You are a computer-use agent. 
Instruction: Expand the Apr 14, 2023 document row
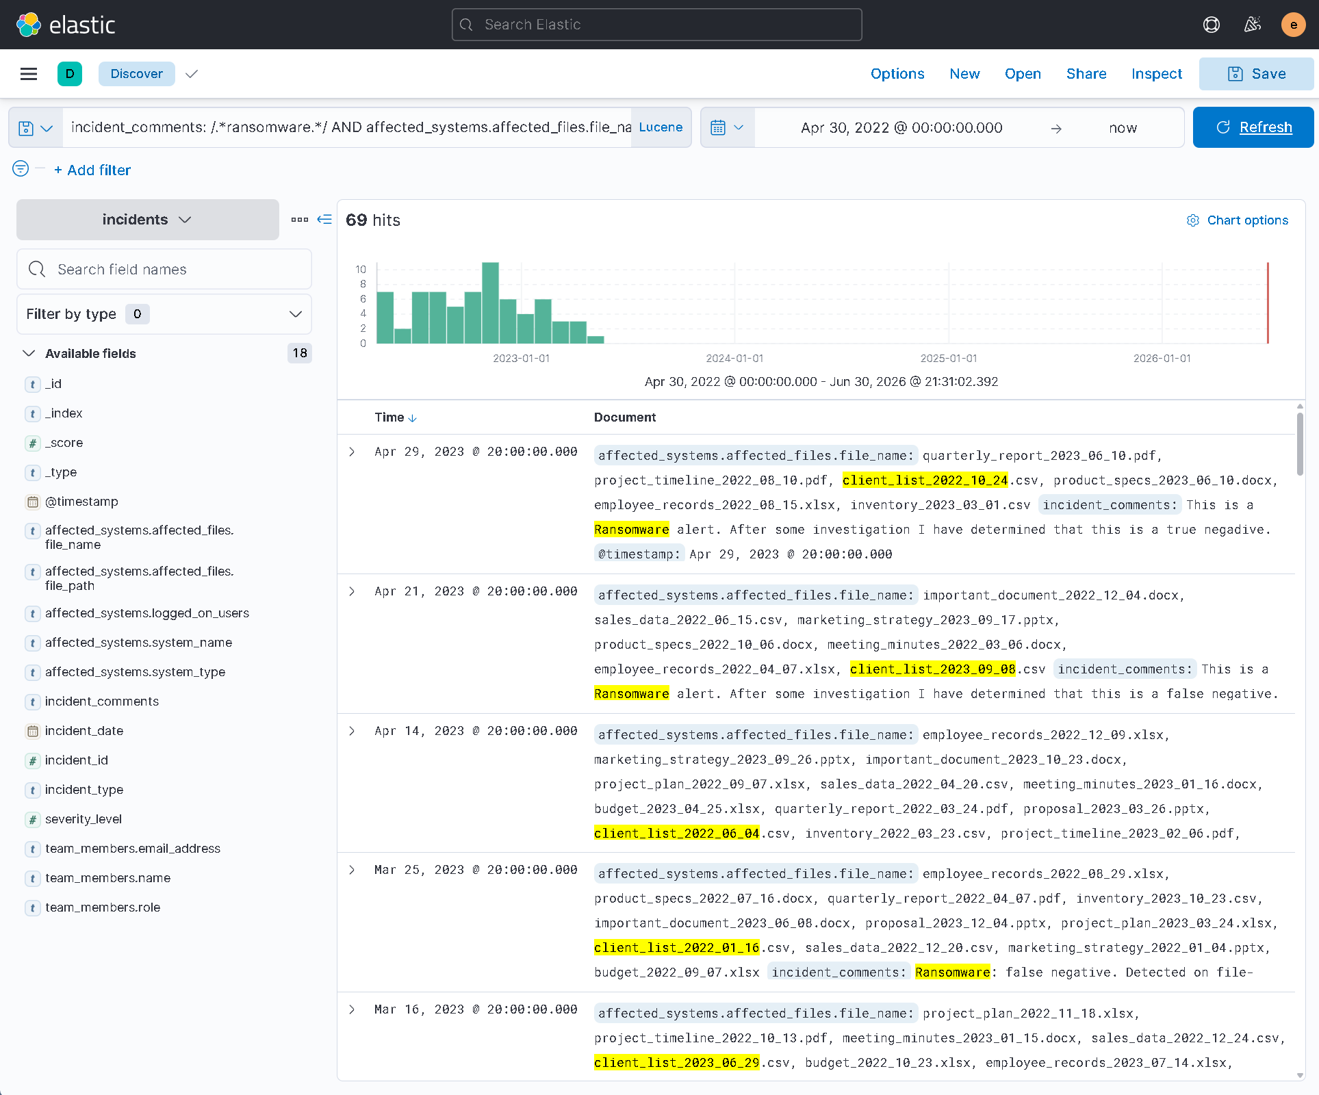pyautogui.click(x=352, y=731)
